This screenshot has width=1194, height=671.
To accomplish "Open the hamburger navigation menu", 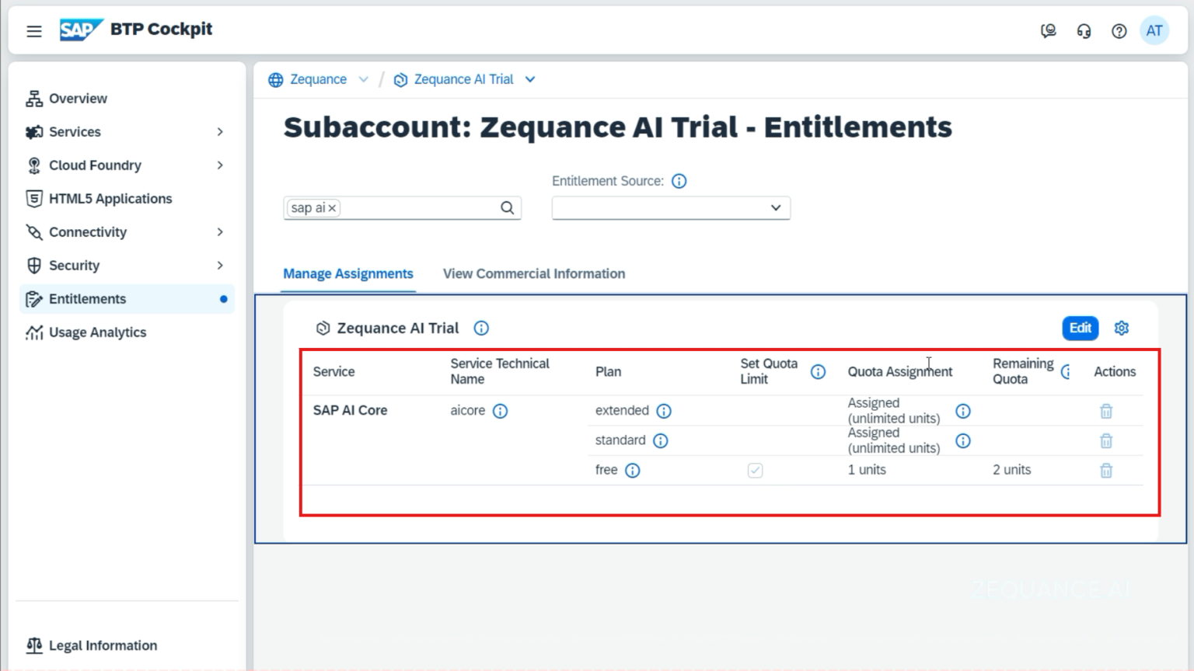I will tap(34, 31).
